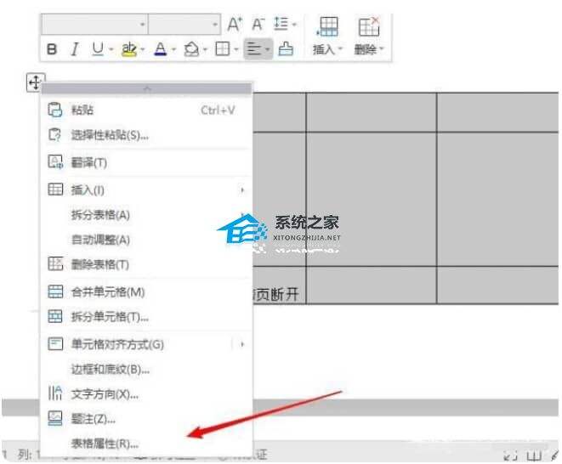Open 表格属性(R)... dialog
562x464 pixels.
click(x=147, y=444)
